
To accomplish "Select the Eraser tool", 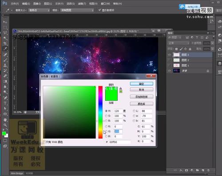I will [5, 76].
